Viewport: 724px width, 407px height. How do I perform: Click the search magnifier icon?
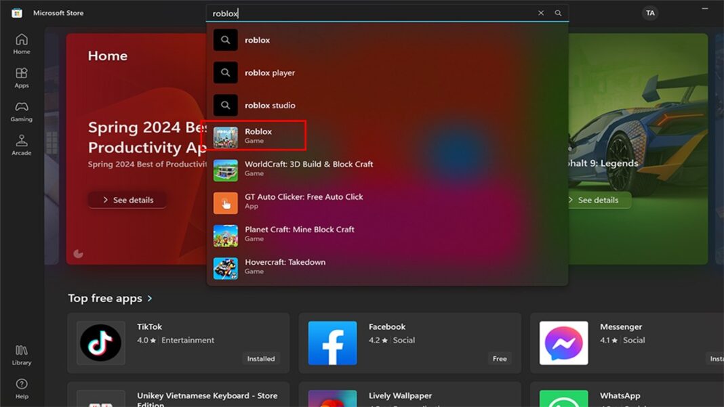[557, 12]
